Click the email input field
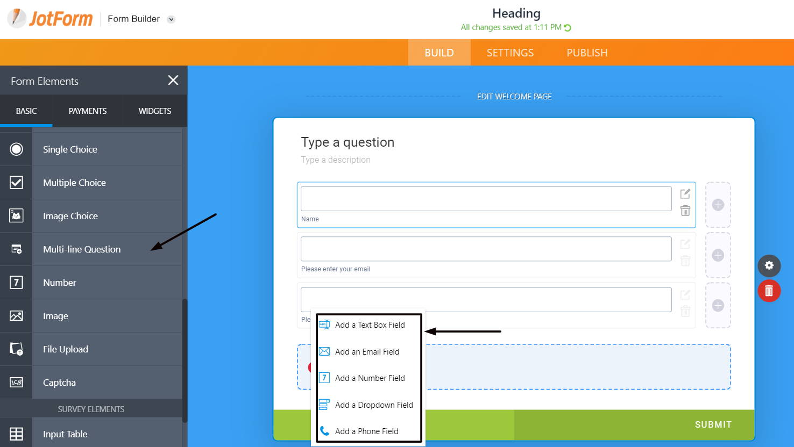The height and width of the screenshot is (447, 794). [486, 249]
